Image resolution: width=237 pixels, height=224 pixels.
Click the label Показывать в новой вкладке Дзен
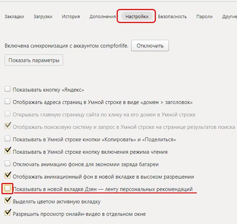pos(103,189)
